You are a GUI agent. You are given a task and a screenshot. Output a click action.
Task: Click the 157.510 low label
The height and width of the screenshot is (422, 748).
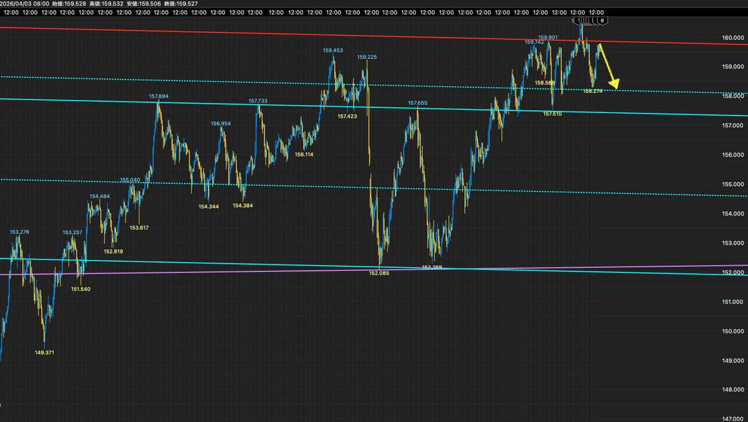pos(552,114)
